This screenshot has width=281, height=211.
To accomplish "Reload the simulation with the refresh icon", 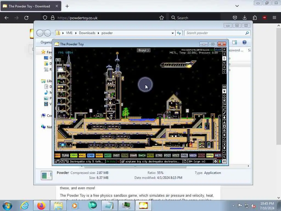I will (x=62, y=162).
